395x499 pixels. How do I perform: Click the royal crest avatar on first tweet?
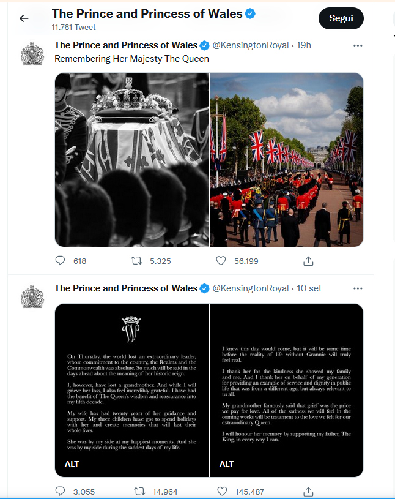32,53
